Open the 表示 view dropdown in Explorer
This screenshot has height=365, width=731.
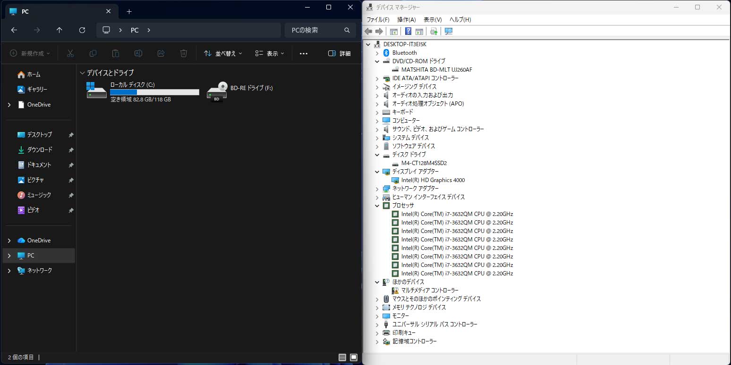[x=270, y=54]
